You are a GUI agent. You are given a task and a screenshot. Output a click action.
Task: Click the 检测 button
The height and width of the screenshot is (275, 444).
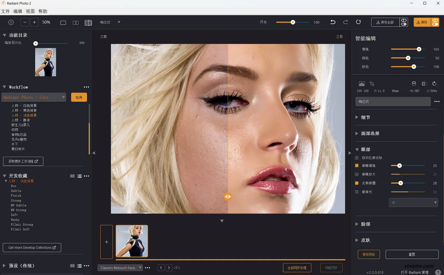click(x=79, y=97)
